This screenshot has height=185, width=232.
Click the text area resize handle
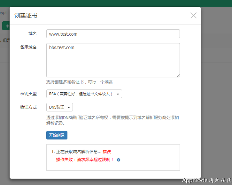[x=178, y=75]
